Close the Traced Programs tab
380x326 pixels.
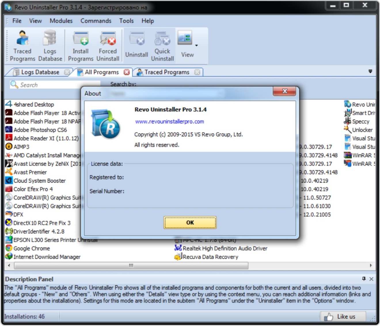[197, 72]
